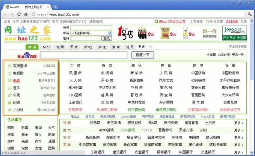Click the 实用查询 tools icon
The image size is (255, 156).
(x=9, y=66)
